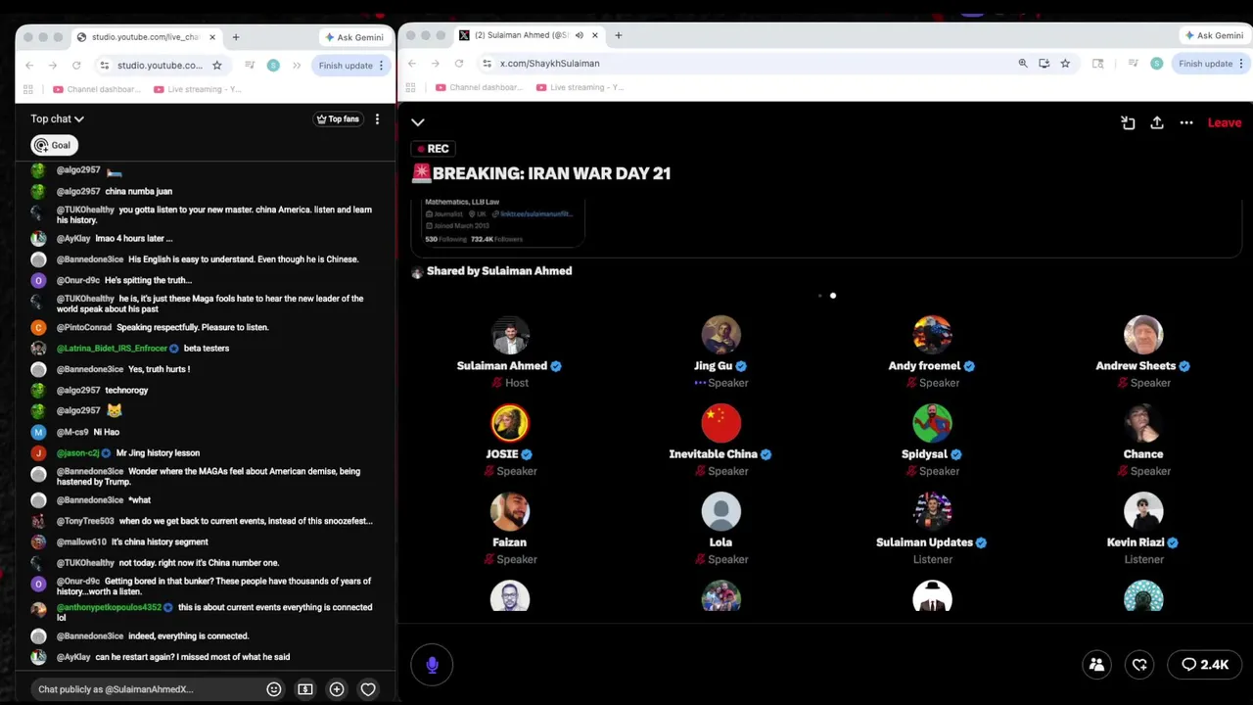The image size is (1253, 705).
Task: Open the Top fans button in live chat
Action: pyautogui.click(x=338, y=118)
